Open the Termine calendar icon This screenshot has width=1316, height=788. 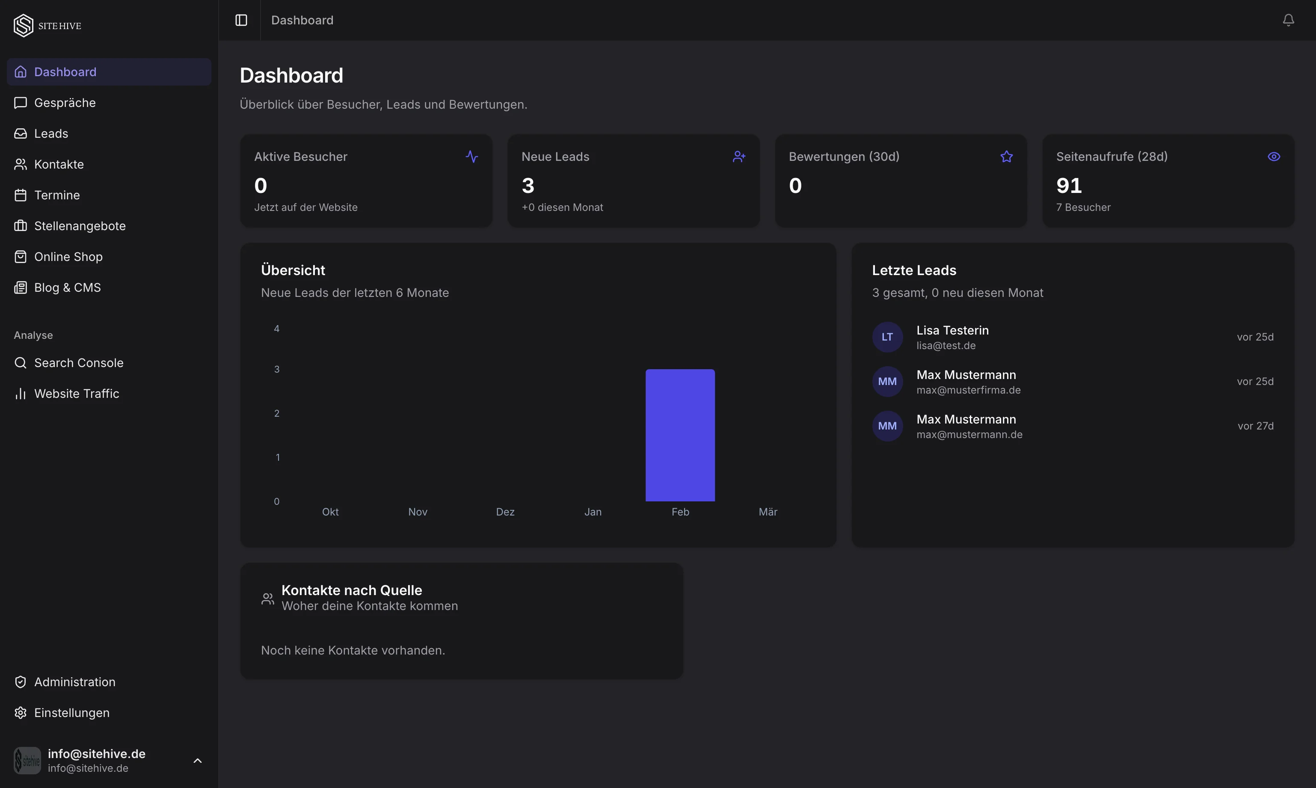coord(20,195)
